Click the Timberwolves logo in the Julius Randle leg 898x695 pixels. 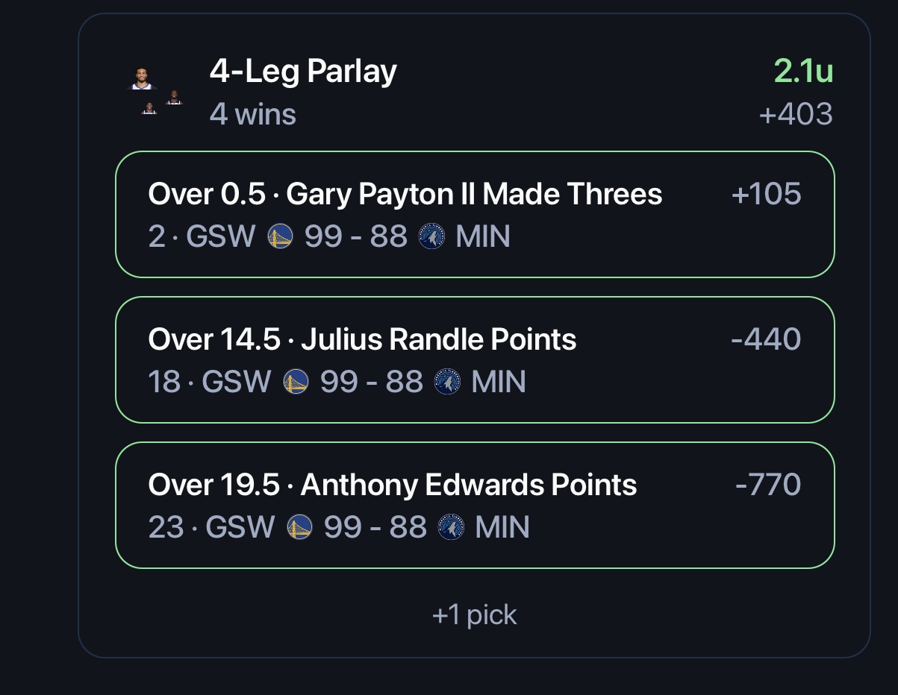[447, 382]
